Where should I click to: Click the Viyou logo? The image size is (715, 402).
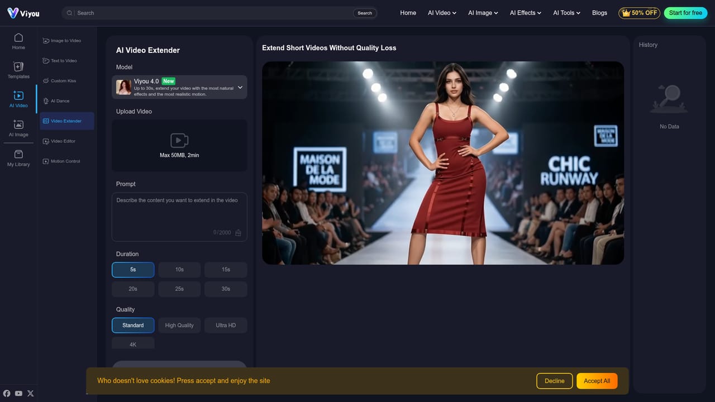click(23, 13)
